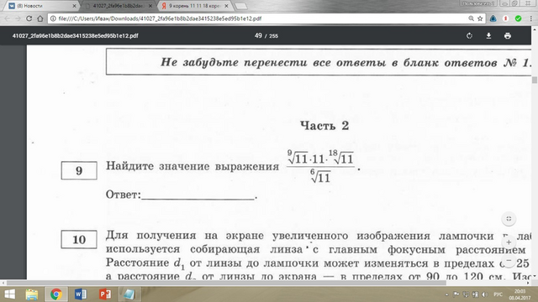538x302 pixels.
Task: Bookmark this page with the star icon
Action: tap(480, 18)
